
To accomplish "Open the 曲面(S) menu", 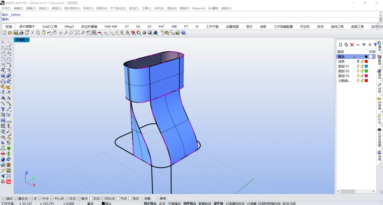I will click(56, 8).
